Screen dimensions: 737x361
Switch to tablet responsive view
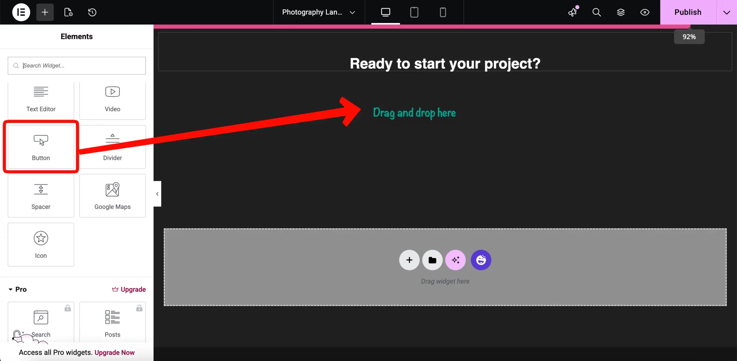[x=414, y=12]
